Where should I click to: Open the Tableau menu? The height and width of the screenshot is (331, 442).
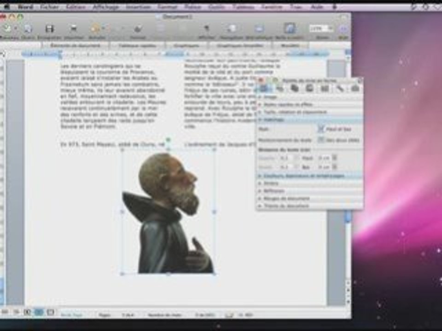[243, 7]
